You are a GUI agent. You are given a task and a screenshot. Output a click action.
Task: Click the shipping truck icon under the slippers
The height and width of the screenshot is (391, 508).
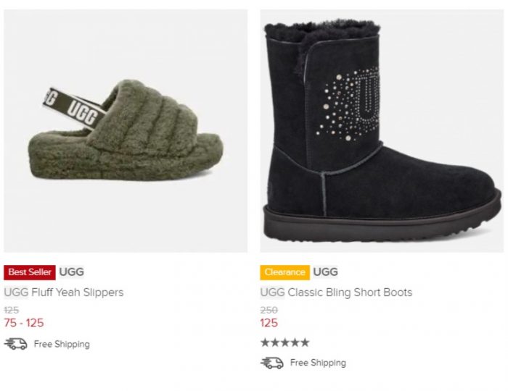(15, 344)
